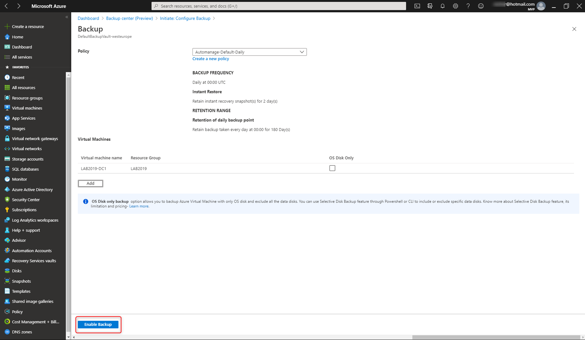The width and height of the screenshot is (585, 340).
Task: Click the Security Center shield icon
Action: coord(7,200)
